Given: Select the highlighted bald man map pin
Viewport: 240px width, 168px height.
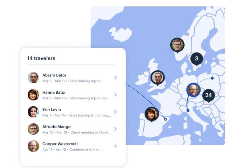Looking at the screenshot, I should [193, 90].
